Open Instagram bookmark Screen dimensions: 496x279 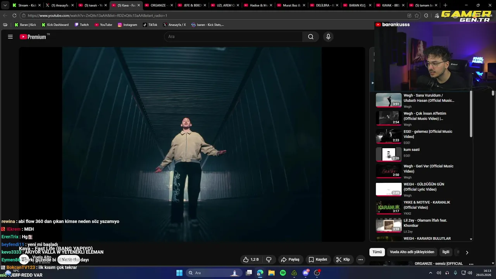[x=127, y=25]
